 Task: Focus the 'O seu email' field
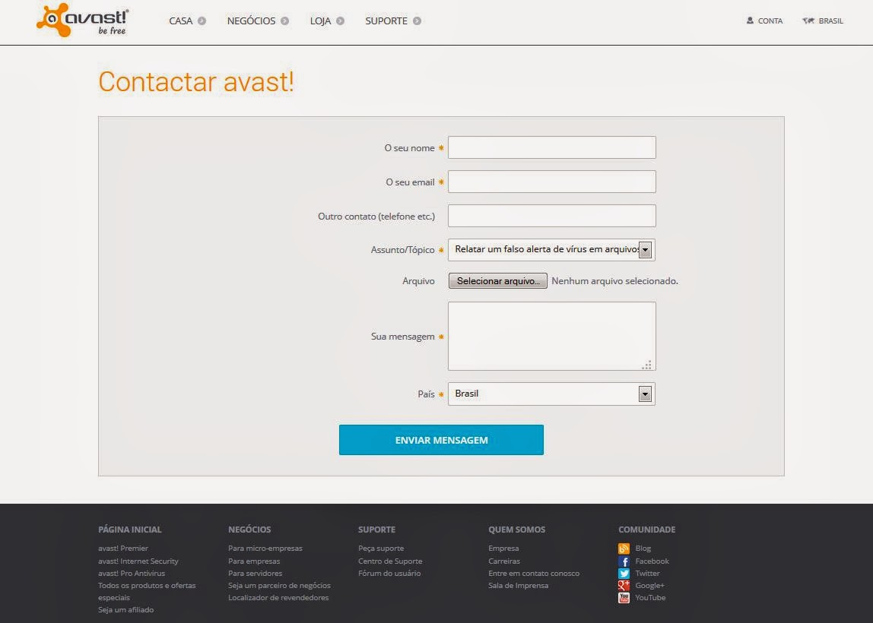[552, 182]
